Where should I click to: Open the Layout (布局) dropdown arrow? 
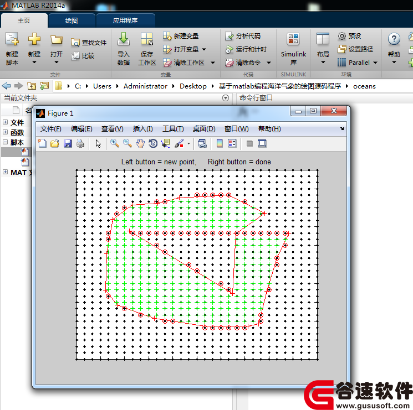(323, 63)
